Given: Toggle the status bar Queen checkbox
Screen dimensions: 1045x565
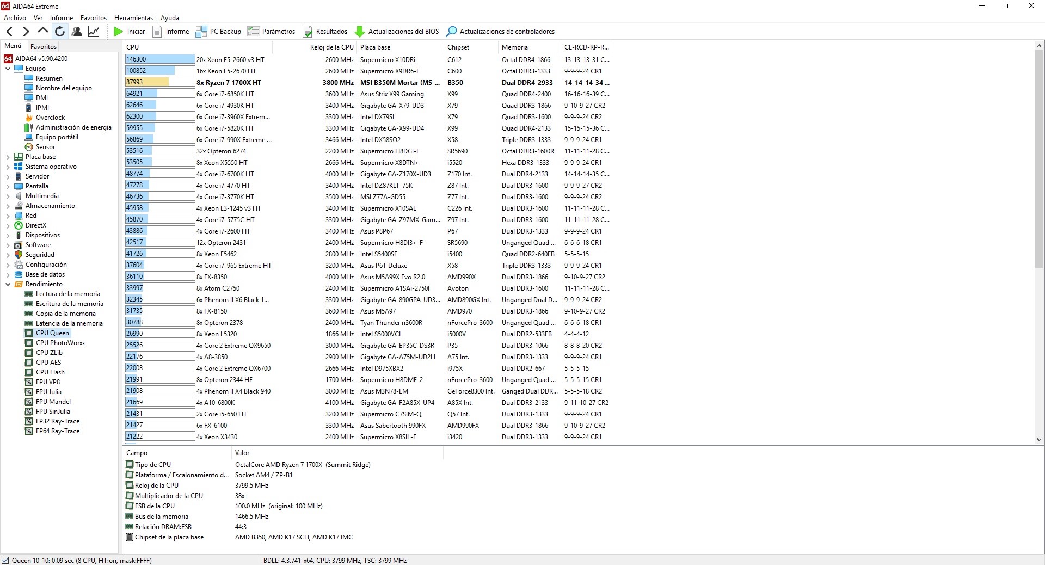Looking at the screenshot, I should [x=5, y=560].
